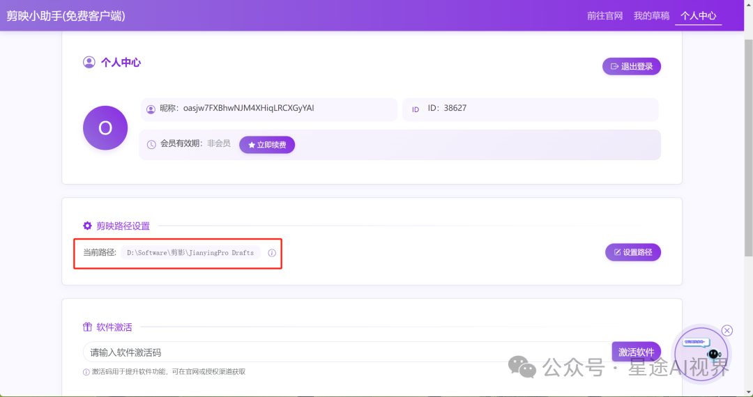Click the profile icon beside 个人中心 heading
The image size is (753, 397).
pyautogui.click(x=89, y=62)
